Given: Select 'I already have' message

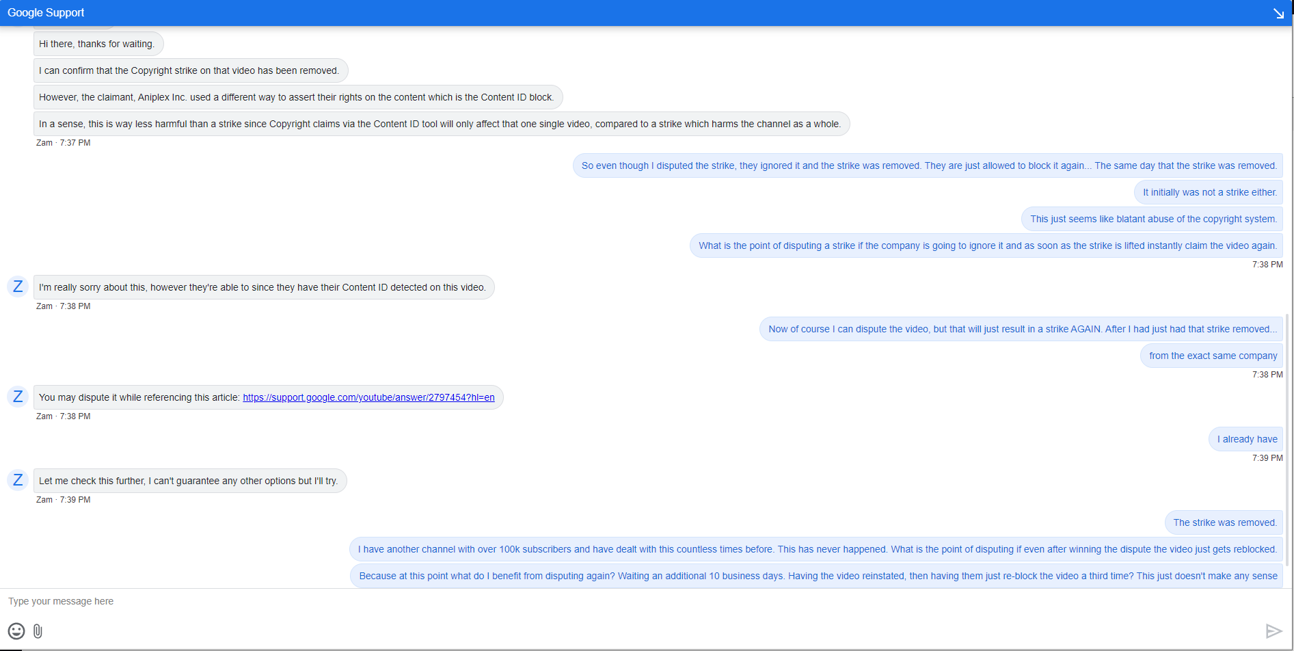Looking at the screenshot, I should 1245,439.
